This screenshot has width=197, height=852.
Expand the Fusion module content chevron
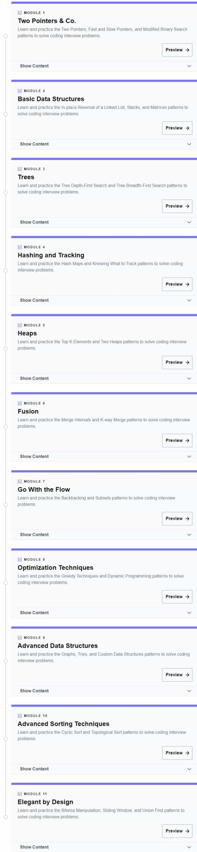coord(189,456)
